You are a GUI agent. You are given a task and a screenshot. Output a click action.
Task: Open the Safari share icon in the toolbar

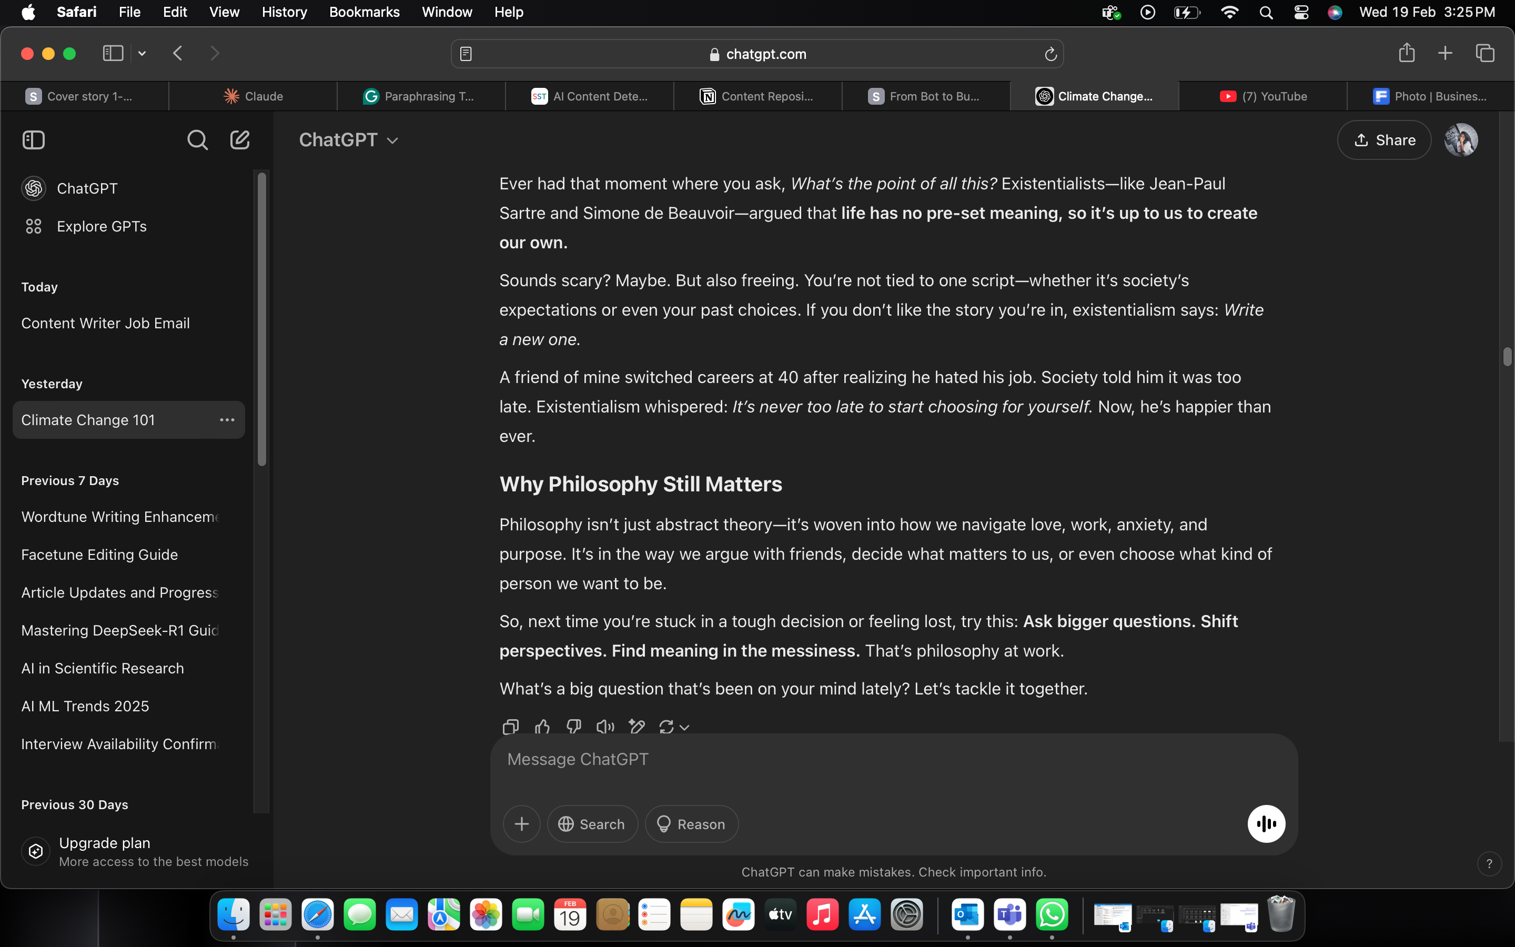tap(1407, 53)
